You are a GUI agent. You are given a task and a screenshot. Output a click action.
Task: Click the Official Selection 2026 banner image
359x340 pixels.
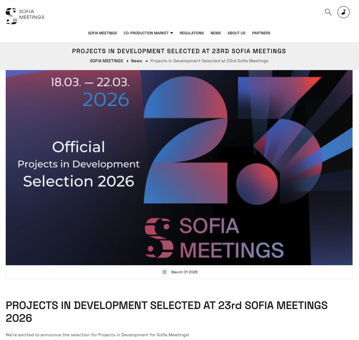click(x=179, y=167)
